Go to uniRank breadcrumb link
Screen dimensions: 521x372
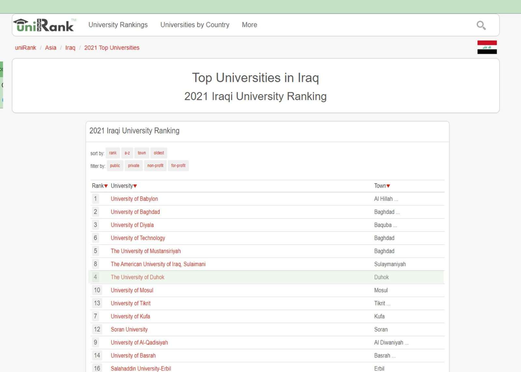pos(25,48)
